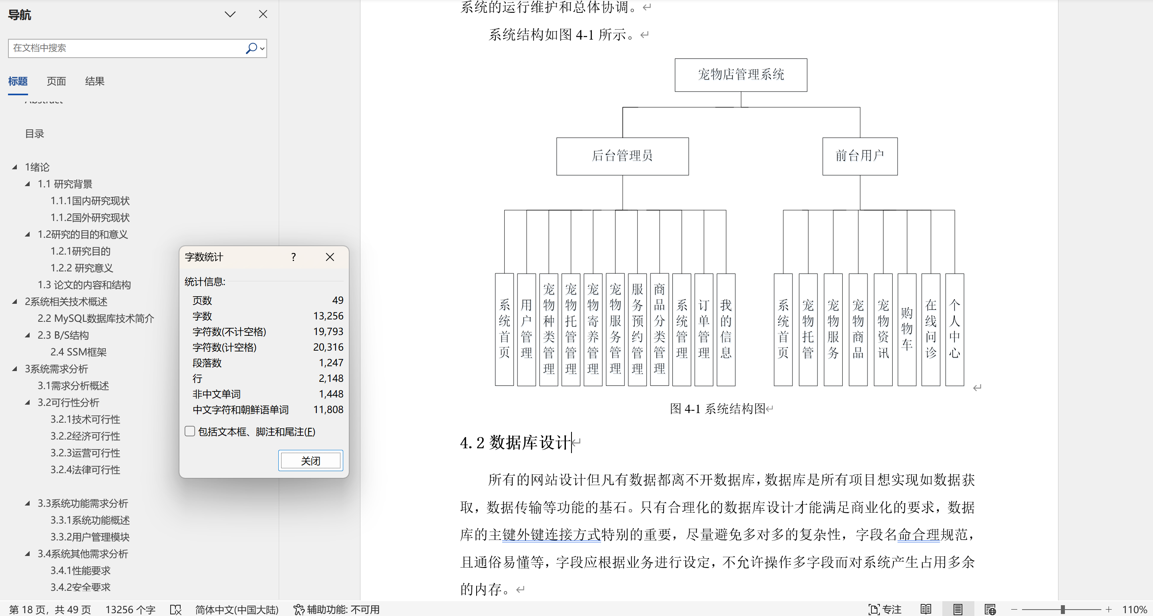This screenshot has height=616, width=1153.
Task: Click the 后台管理员 box in diagram
Action: (622, 156)
